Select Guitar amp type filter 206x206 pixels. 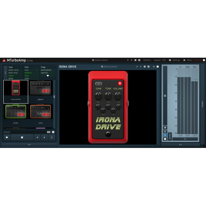[13, 70]
